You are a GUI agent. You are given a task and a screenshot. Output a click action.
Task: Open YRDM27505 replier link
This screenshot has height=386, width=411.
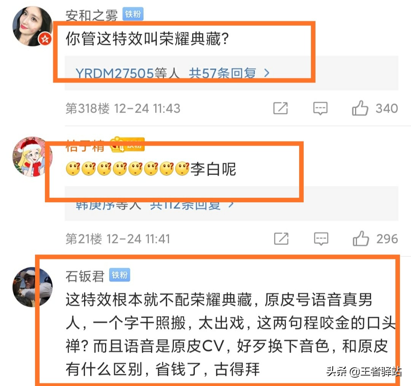115,73
